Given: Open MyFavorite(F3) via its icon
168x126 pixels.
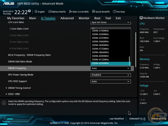Looking at the screenshot, I should point(50,12).
